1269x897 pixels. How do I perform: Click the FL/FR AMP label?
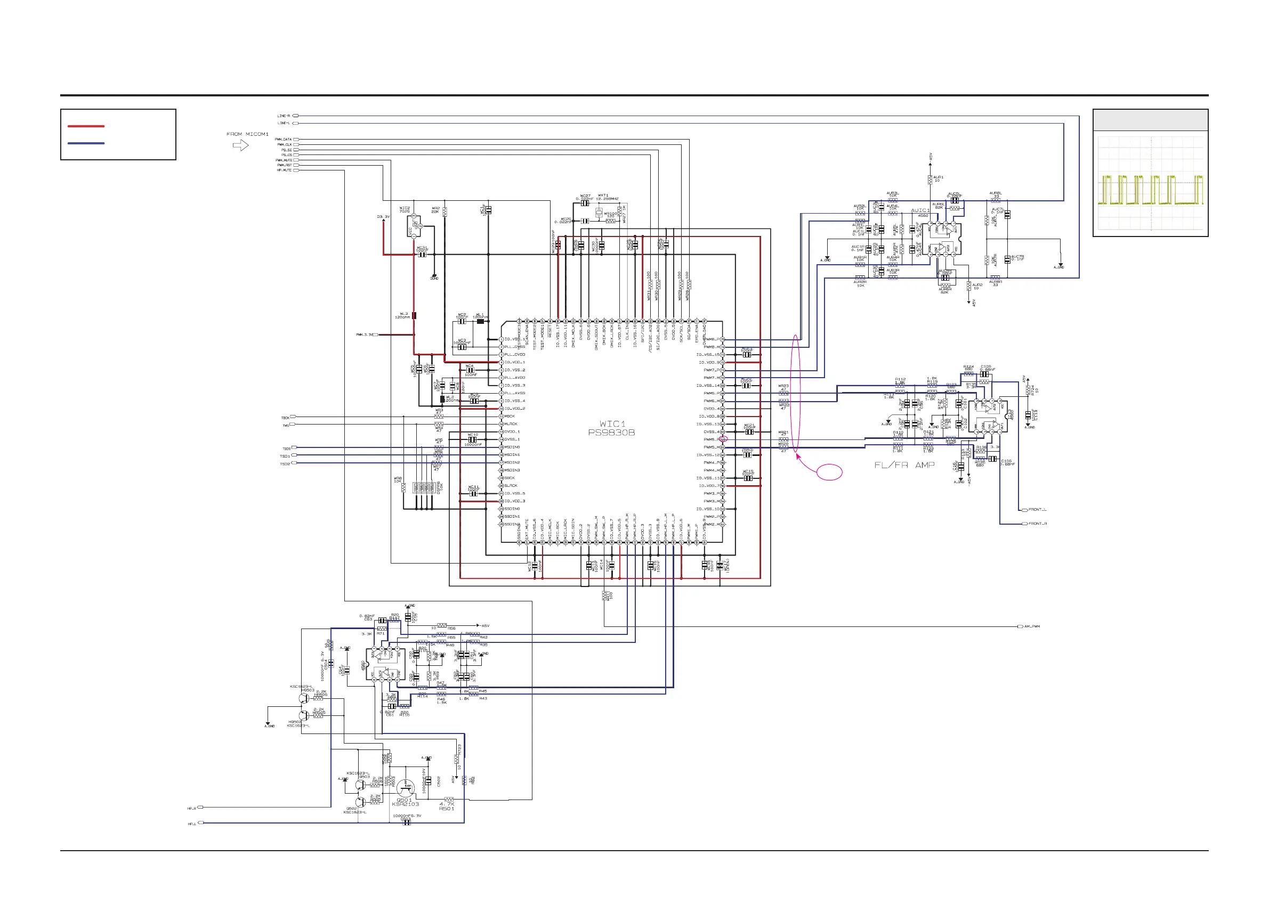click(x=904, y=465)
